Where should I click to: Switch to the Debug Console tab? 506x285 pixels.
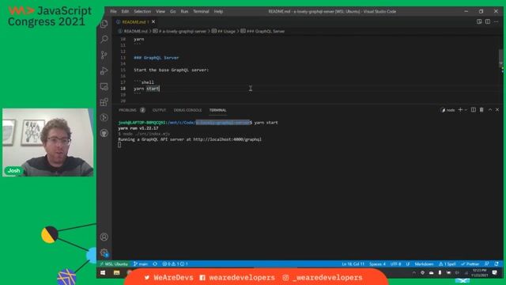[x=187, y=110]
